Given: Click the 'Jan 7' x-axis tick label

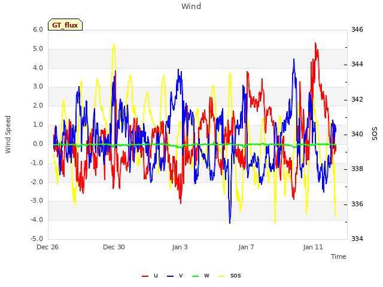Looking at the screenshot, I should [x=246, y=247].
